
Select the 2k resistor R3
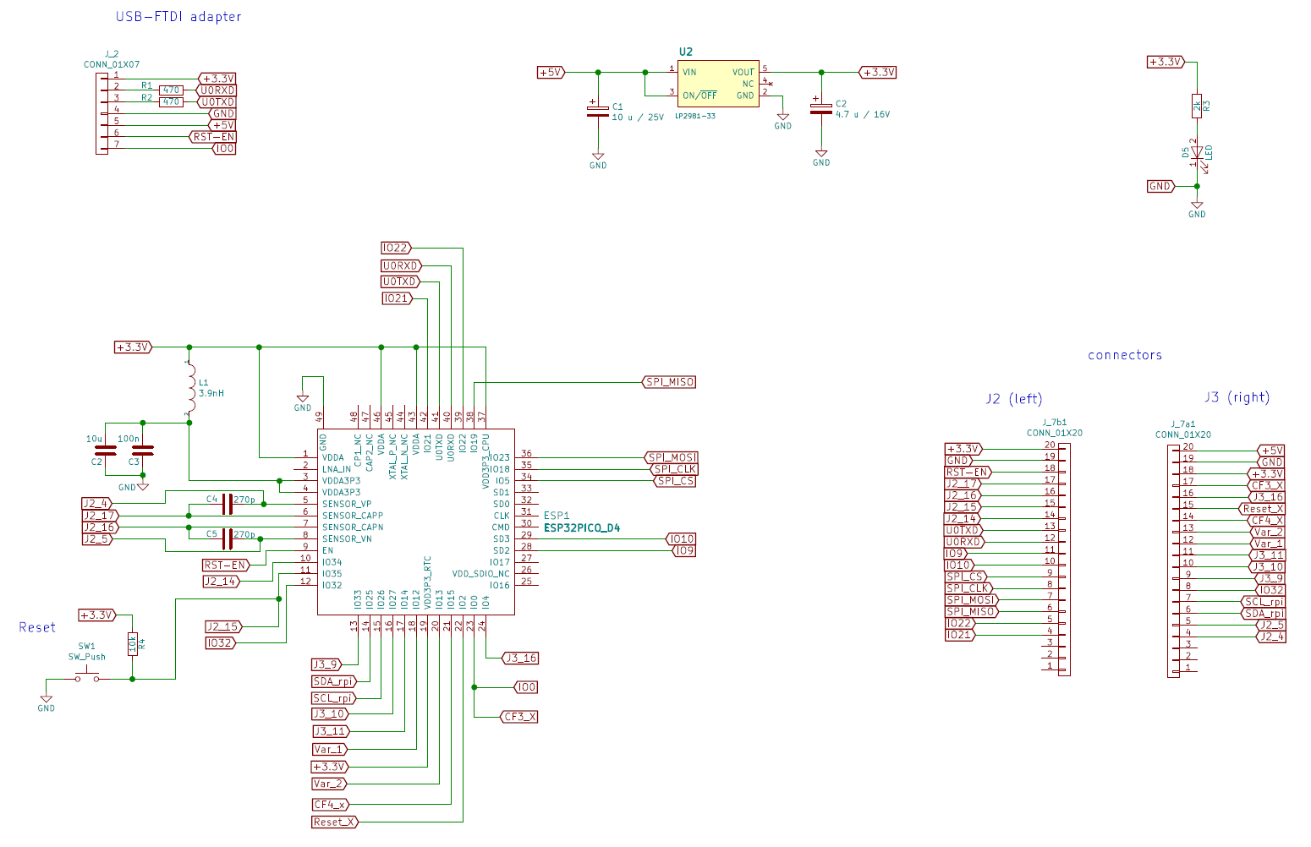tap(1197, 106)
